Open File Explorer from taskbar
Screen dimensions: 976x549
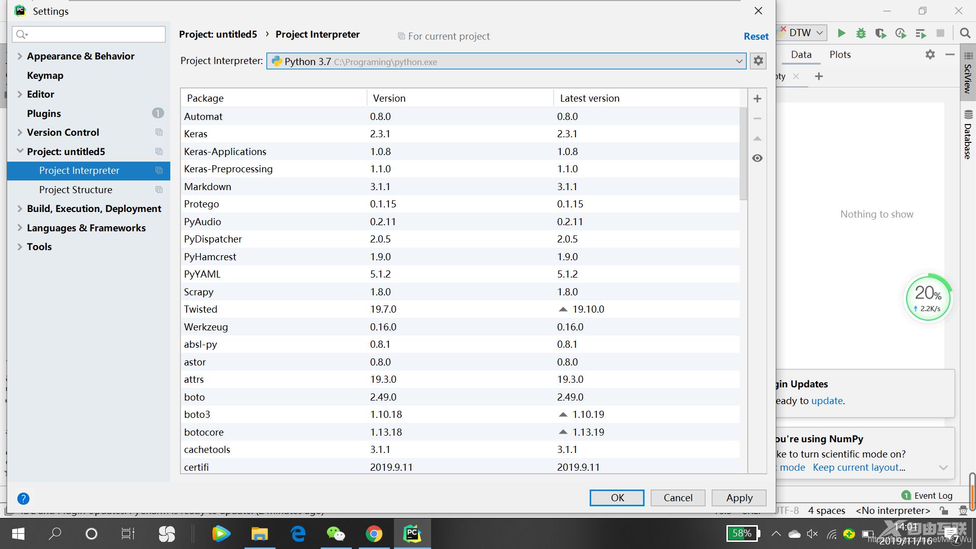coord(259,534)
